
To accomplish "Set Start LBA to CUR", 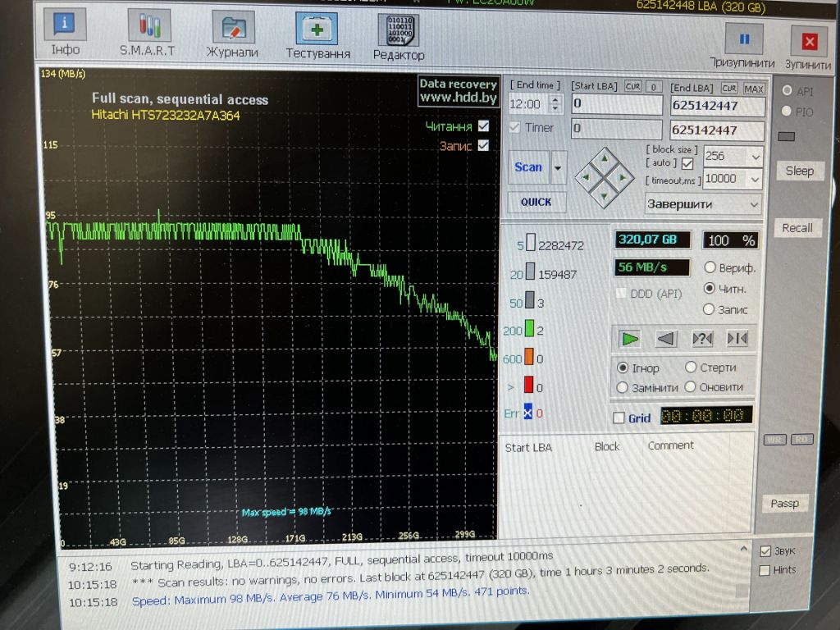I will coord(632,86).
